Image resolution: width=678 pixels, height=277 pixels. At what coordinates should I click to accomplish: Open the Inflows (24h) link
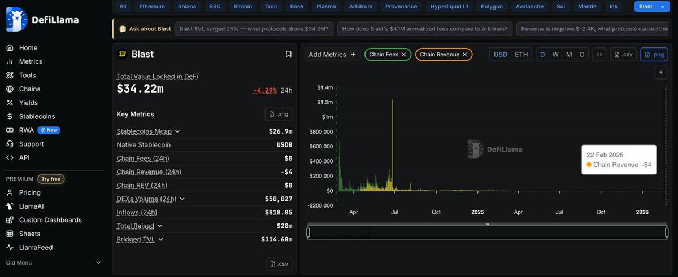(x=137, y=213)
